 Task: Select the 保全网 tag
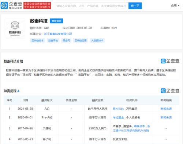pos(66,40)
